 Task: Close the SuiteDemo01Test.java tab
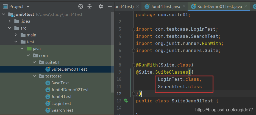coord(245,7)
